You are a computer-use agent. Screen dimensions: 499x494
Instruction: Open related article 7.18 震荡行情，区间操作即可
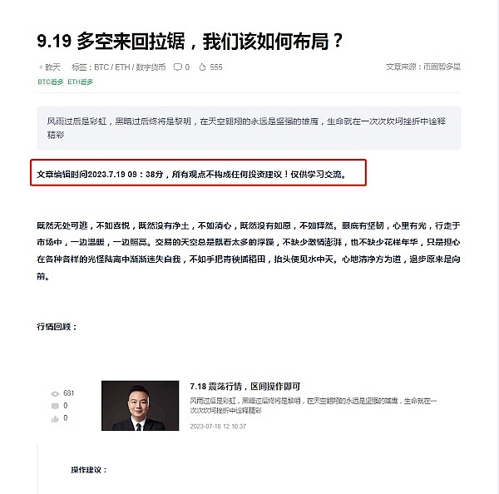pyautogui.click(x=245, y=387)
